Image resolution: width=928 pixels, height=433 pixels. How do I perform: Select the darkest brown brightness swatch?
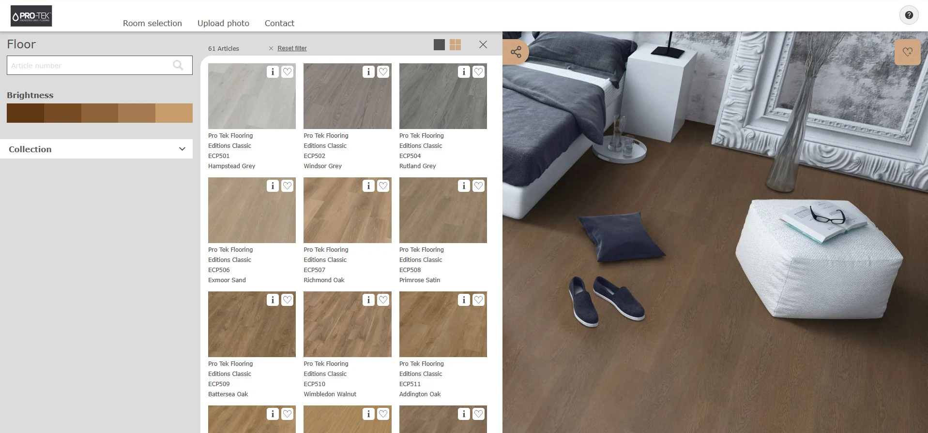pos(25,113)
